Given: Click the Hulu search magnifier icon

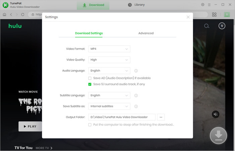Looking at the screenshot, I should pyautogui.click(x=206, y=26).
